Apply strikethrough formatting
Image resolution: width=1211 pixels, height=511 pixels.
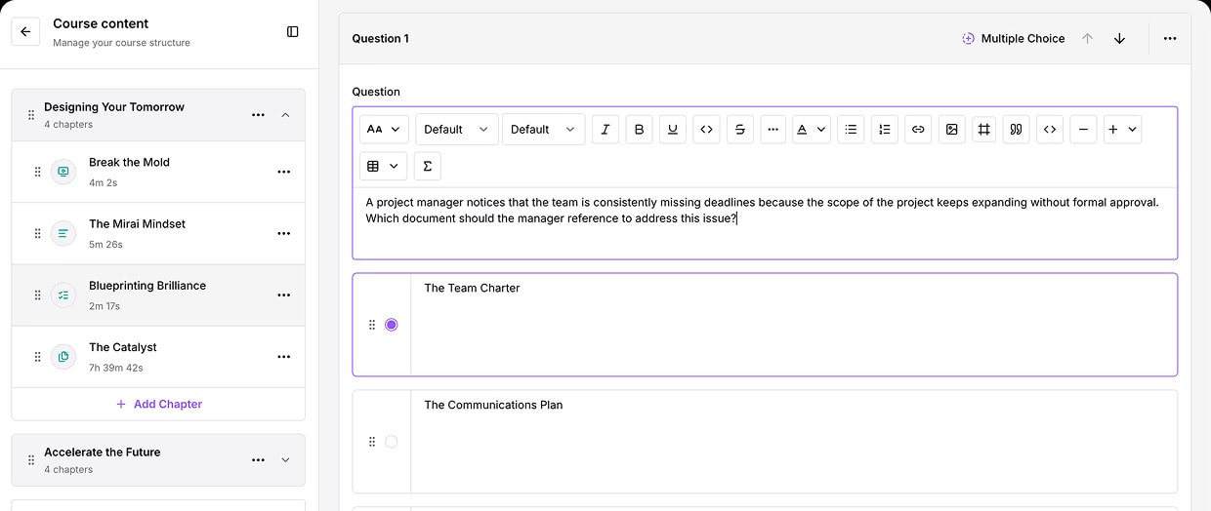pyautogui.click(x=740, y=129)
